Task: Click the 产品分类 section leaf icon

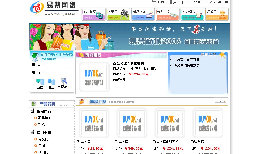Action: pyautogui.click(x=33, y=104)
